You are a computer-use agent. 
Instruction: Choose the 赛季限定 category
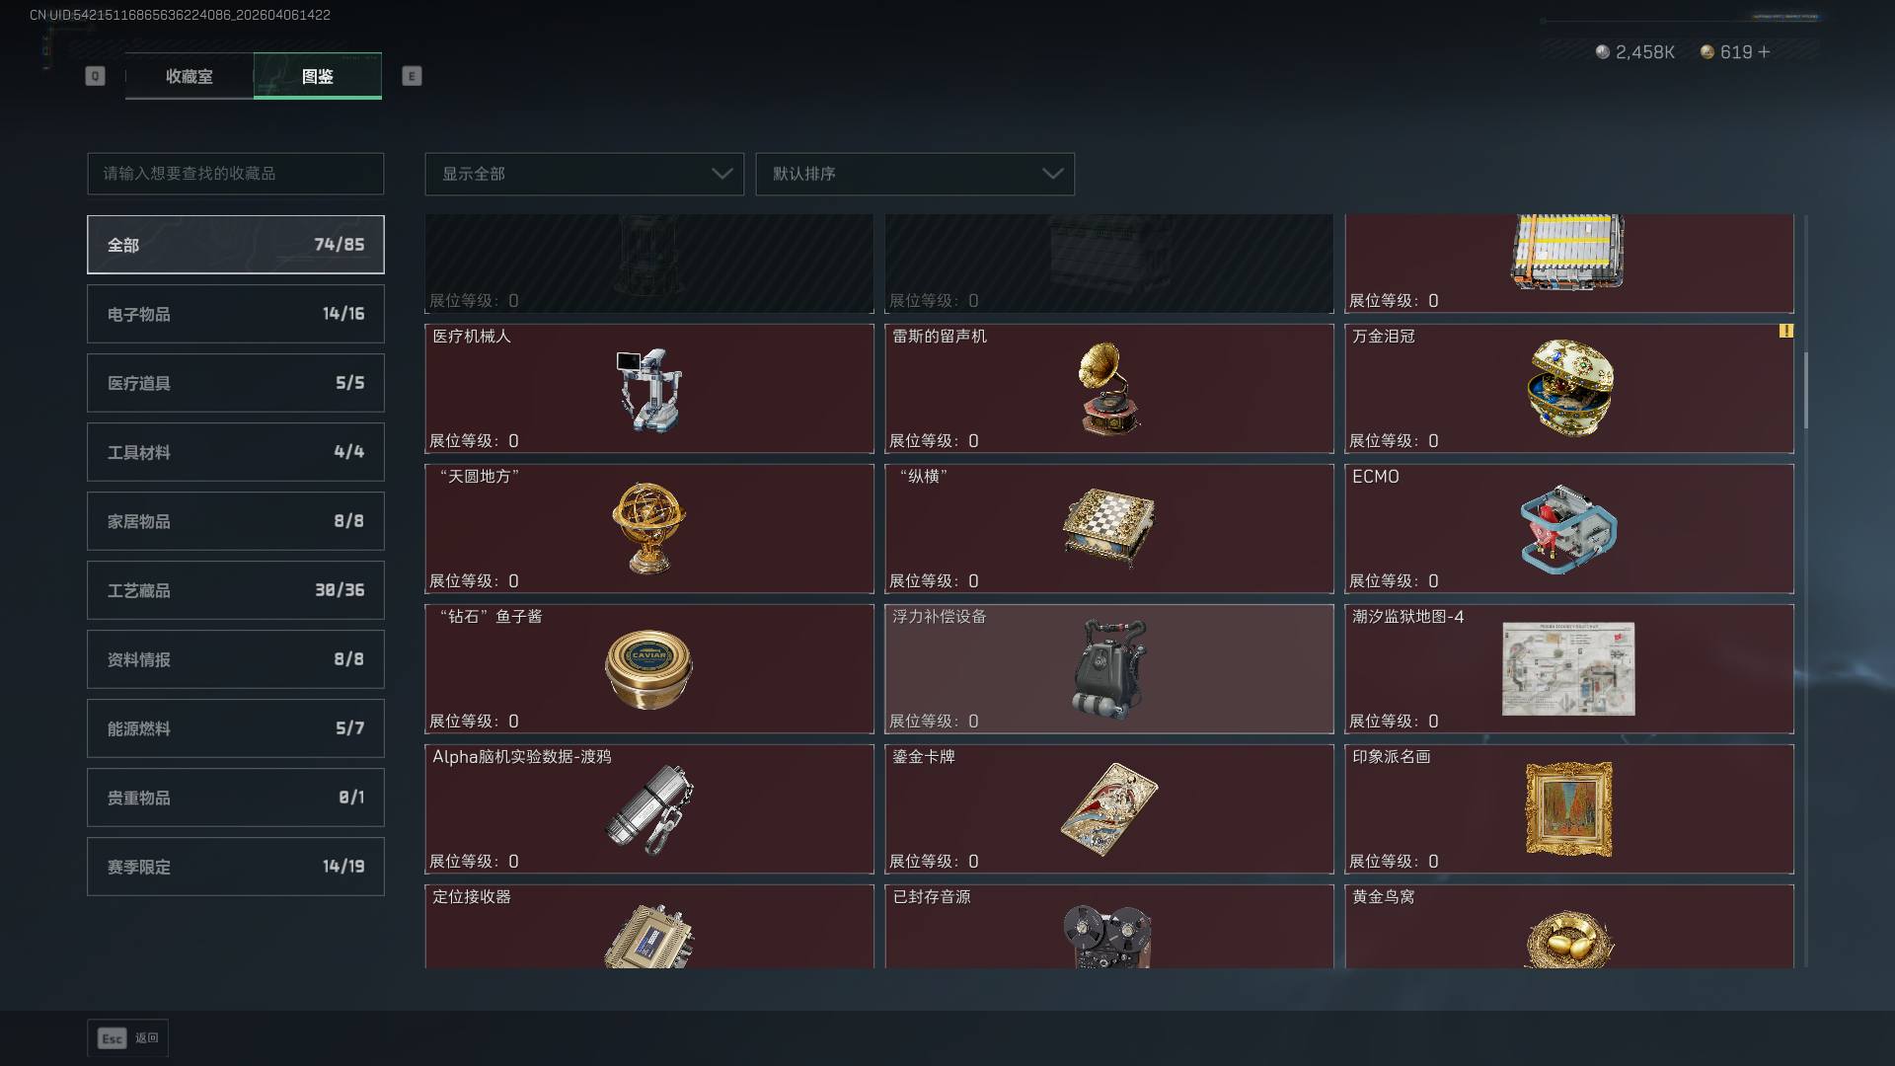(236, 867)
